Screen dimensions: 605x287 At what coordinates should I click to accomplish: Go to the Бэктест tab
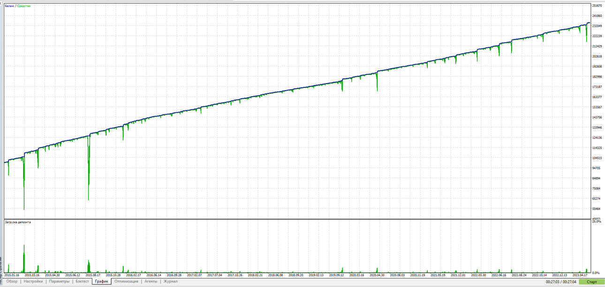click(x=82, y=281)
